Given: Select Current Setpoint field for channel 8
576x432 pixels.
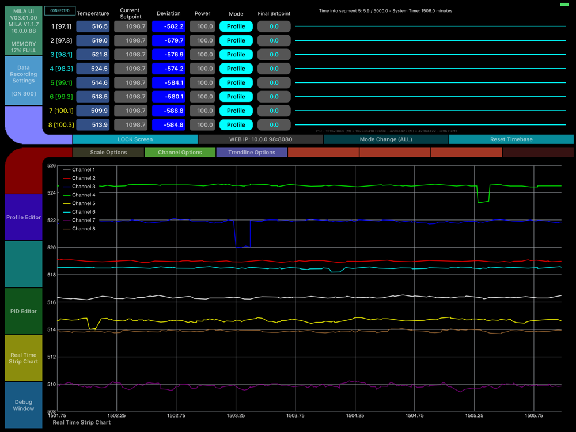Looking at the screenshot, I should pos(131,125).
